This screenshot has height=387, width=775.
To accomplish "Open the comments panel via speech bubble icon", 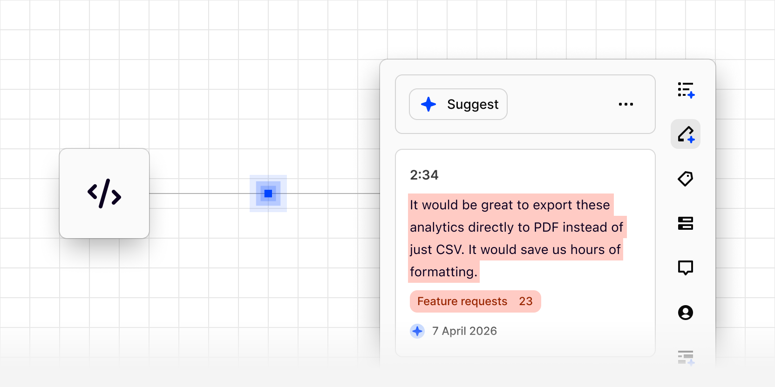I will 685,268.
